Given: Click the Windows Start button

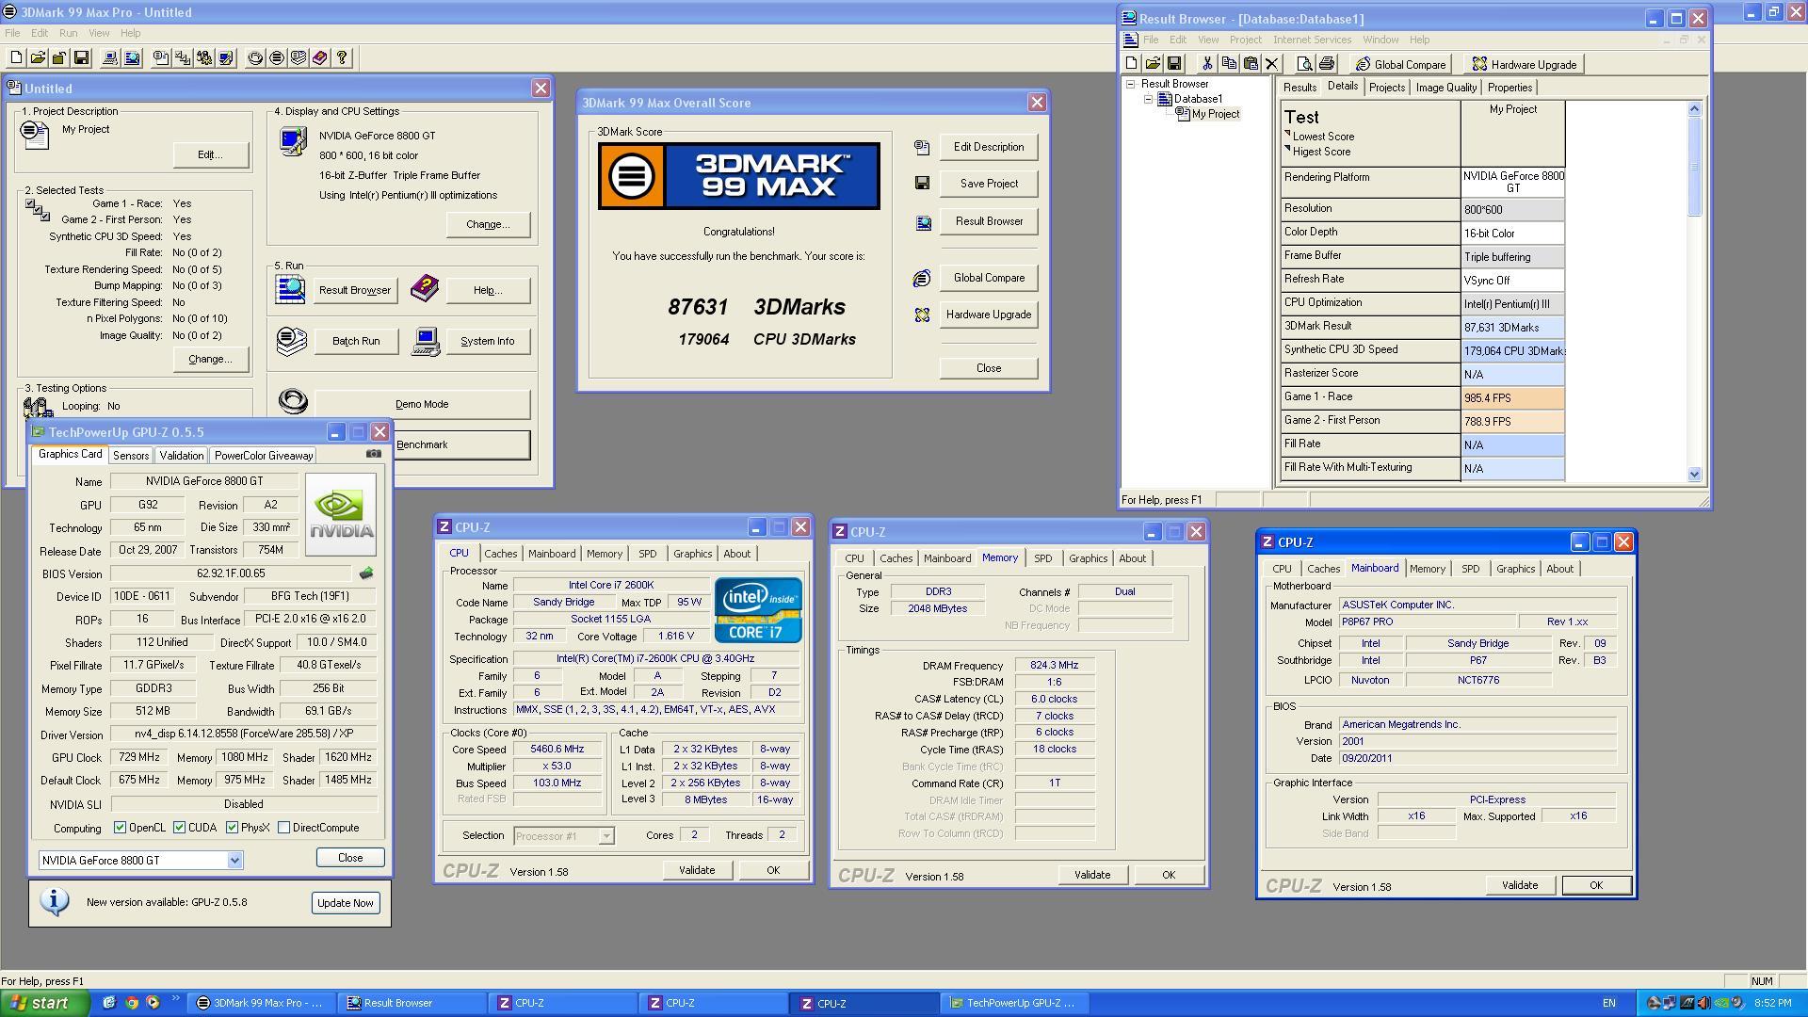Looking at the screenshot, I should [45, 1003].
